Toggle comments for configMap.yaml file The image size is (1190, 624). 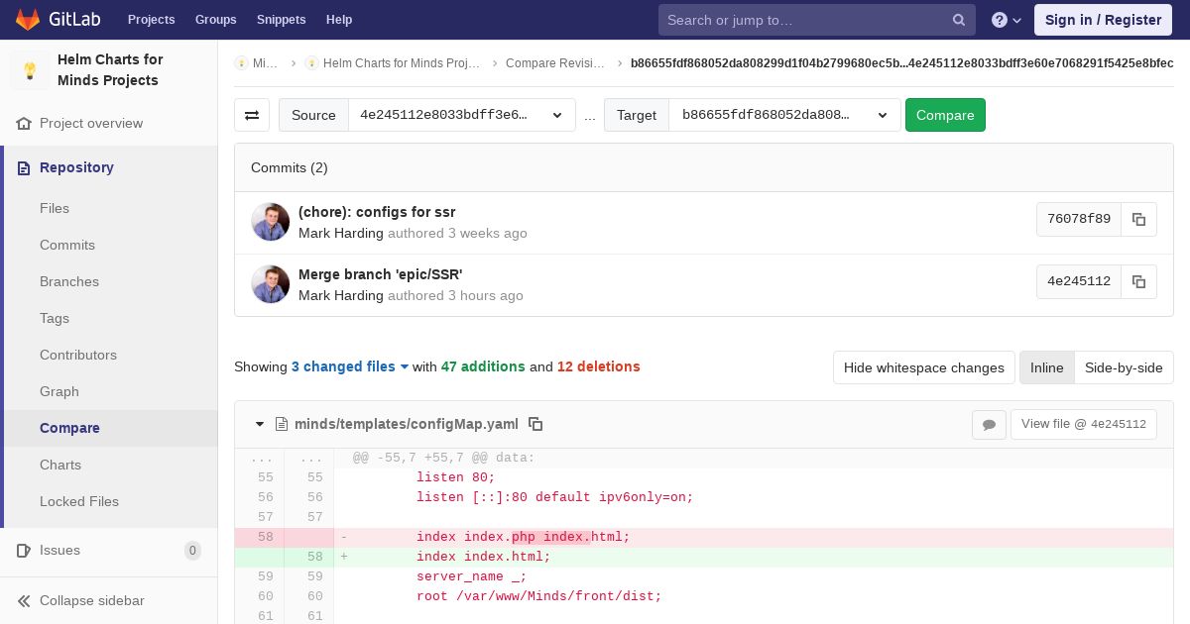989,424
